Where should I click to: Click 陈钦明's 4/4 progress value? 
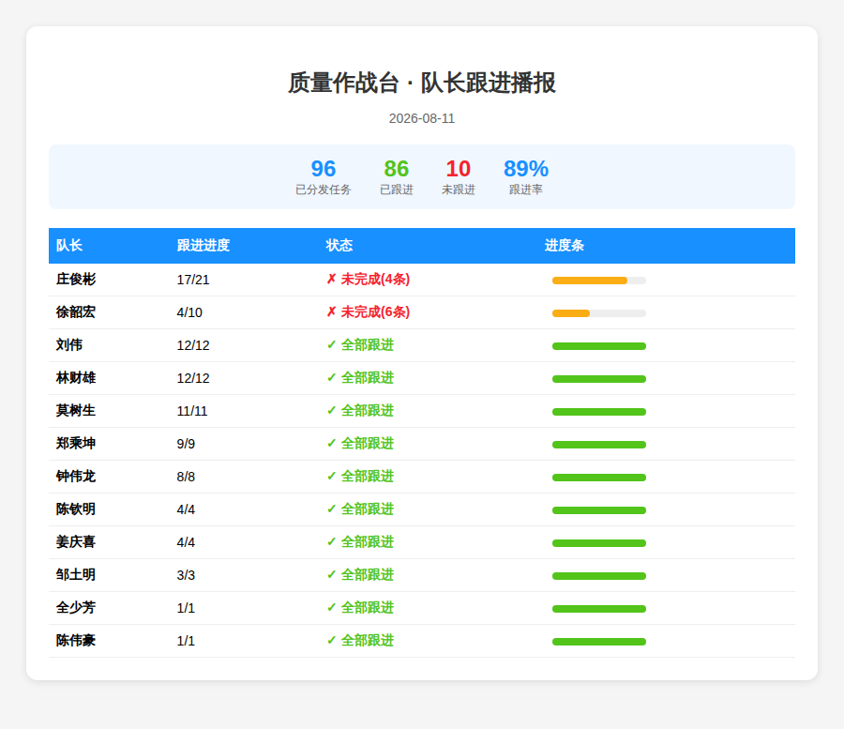[x=186, y=509]
